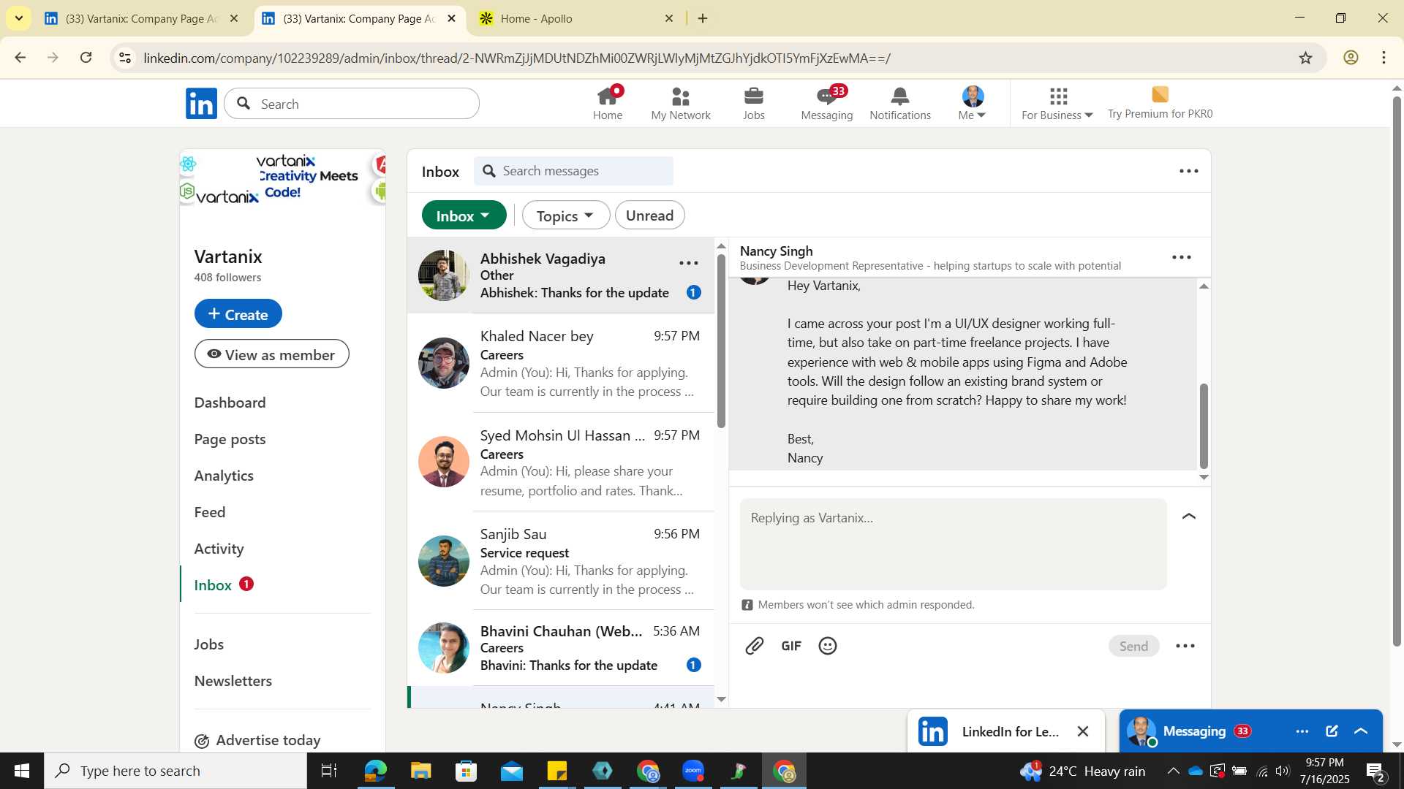This screenshot has width=1404, height=789.
Task: Open inbox options three-dot menu
Action: coord(1189,172)
